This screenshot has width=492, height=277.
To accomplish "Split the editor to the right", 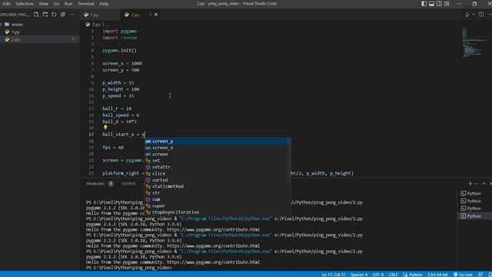I will point(481,15).
